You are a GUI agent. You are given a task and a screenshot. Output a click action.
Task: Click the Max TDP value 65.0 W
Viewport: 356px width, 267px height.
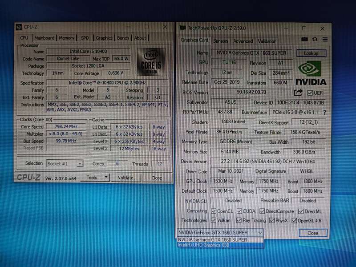(121, 59)
